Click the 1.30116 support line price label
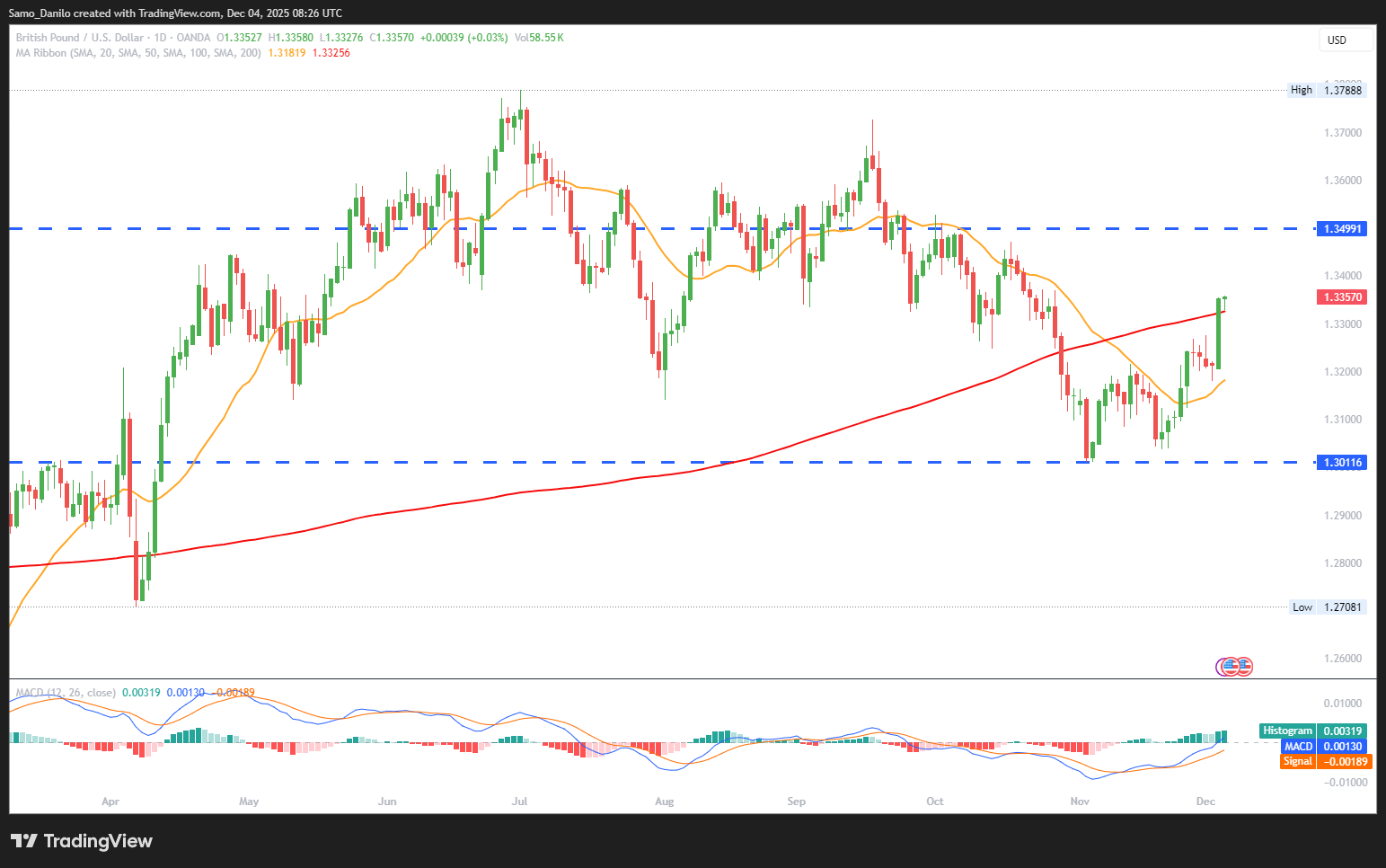Screen dimensions: 1386x868 tap(1341, 463)
